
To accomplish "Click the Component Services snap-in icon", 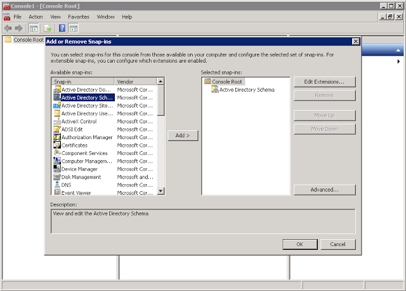I will [x=57, y=153].
